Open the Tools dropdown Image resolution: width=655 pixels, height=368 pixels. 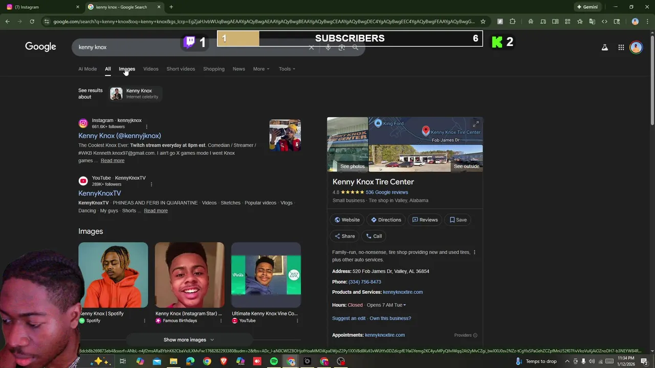[287, 69]
